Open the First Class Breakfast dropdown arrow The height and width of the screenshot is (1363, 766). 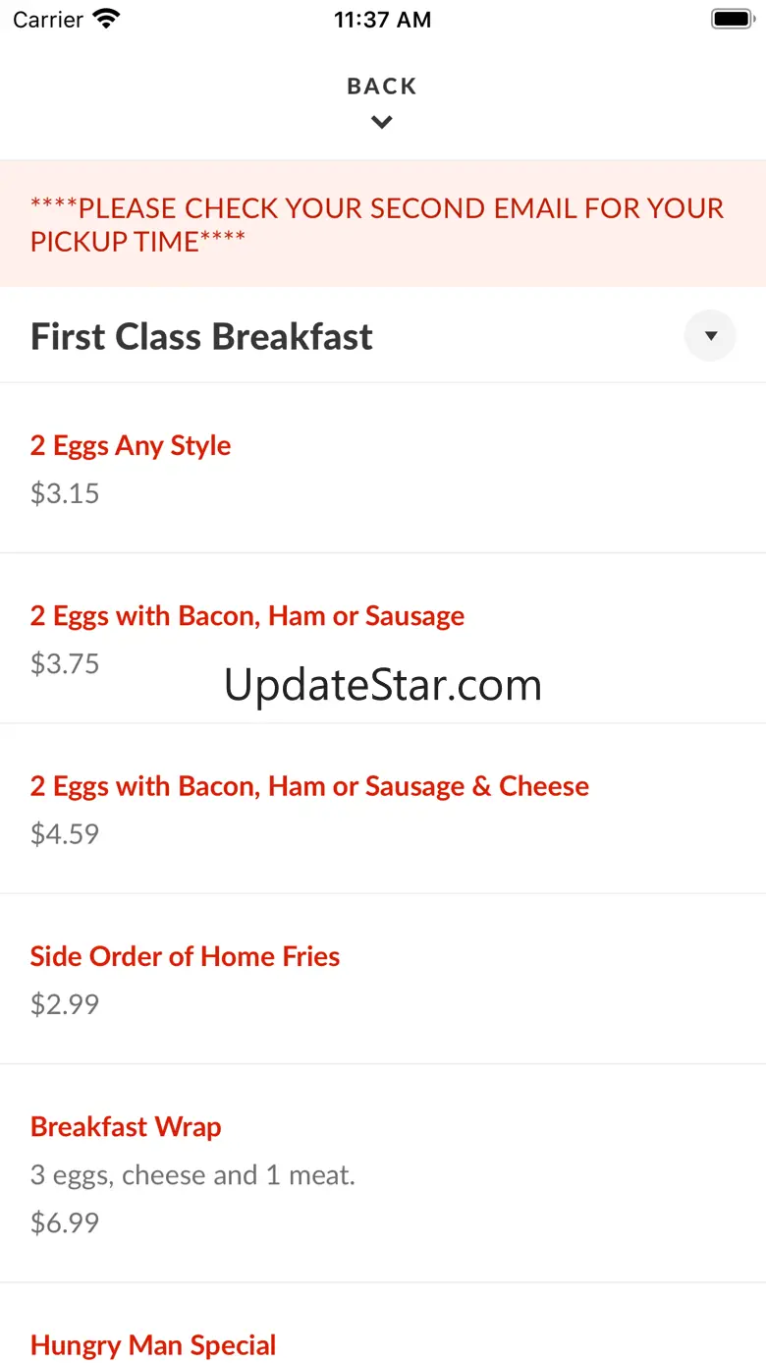710,336
